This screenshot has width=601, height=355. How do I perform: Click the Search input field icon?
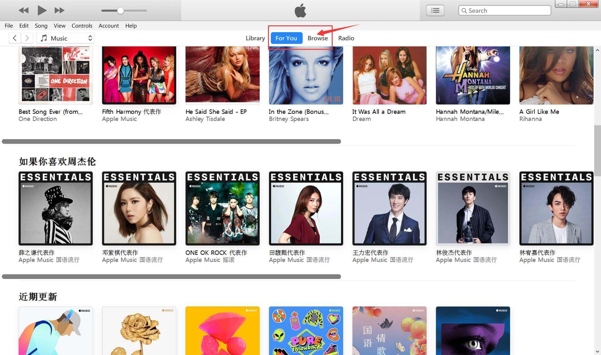click(x=463, y=10)
